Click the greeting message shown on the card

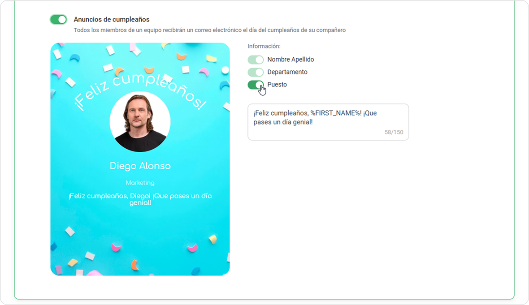140,199
